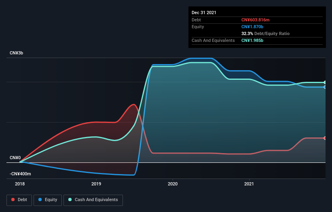Toggle the Debt series legend button
Screen dimensions: 332x212
click(19, 200)
